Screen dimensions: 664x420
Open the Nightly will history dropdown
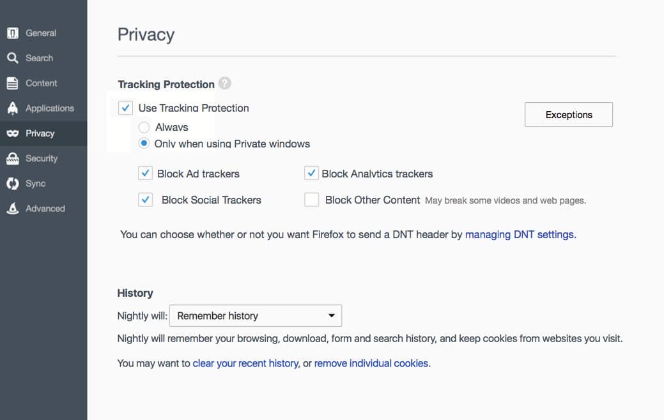(x=255, y=315)
